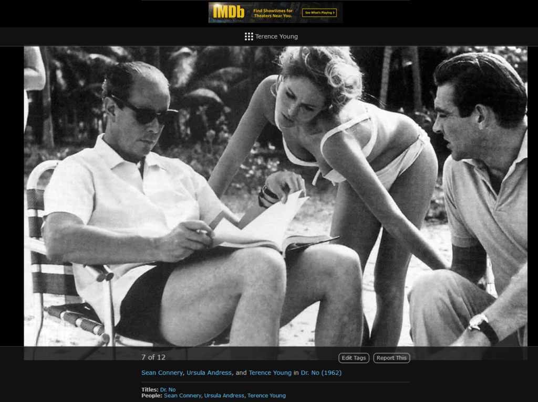Open the Terence Young gallery title
Viewport: 538px width, 402px height.
(x=276, y=37)
